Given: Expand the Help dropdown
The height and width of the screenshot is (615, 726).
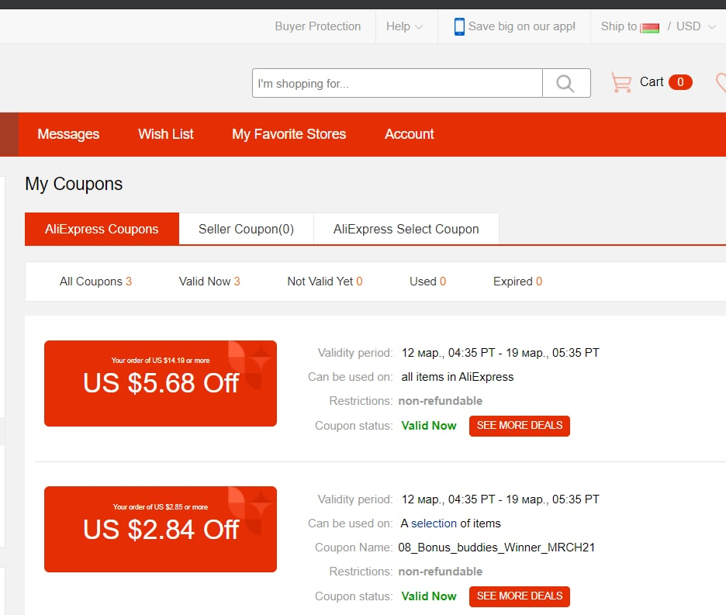Looking at the screenshot, I should (404, 26).
